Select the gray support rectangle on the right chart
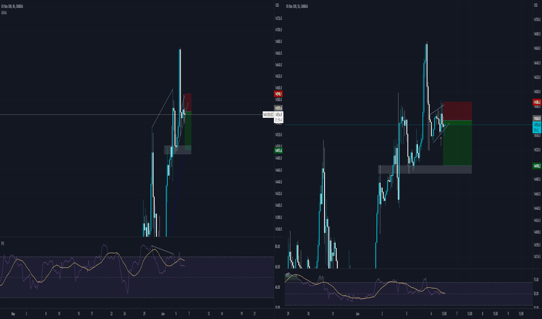The width and height of the screenshot is (542, 319). (425, 169)
